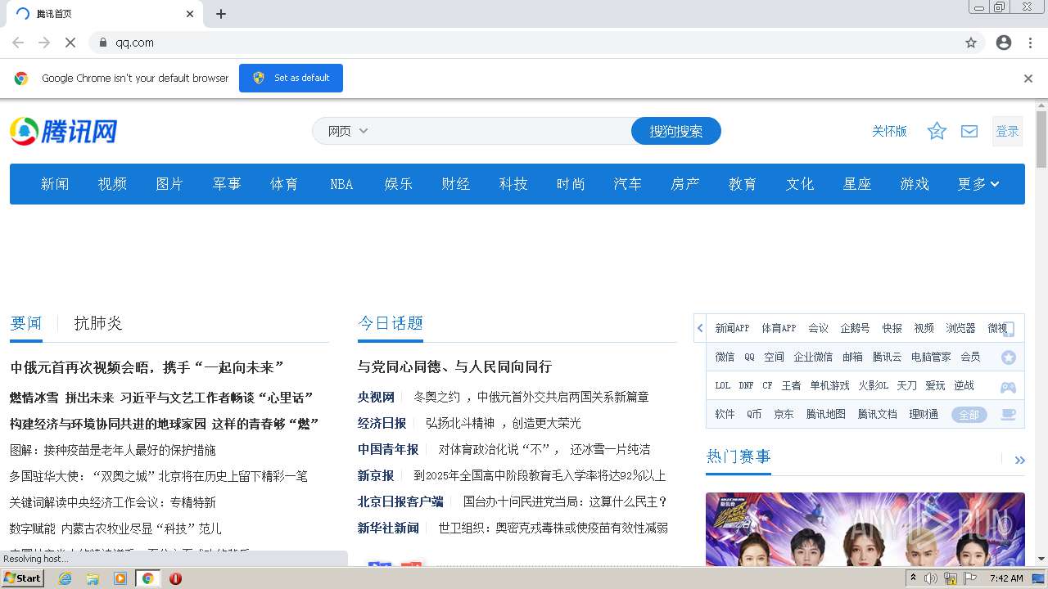Open the favorites star icon beside 关怀版

click(937, 131)
